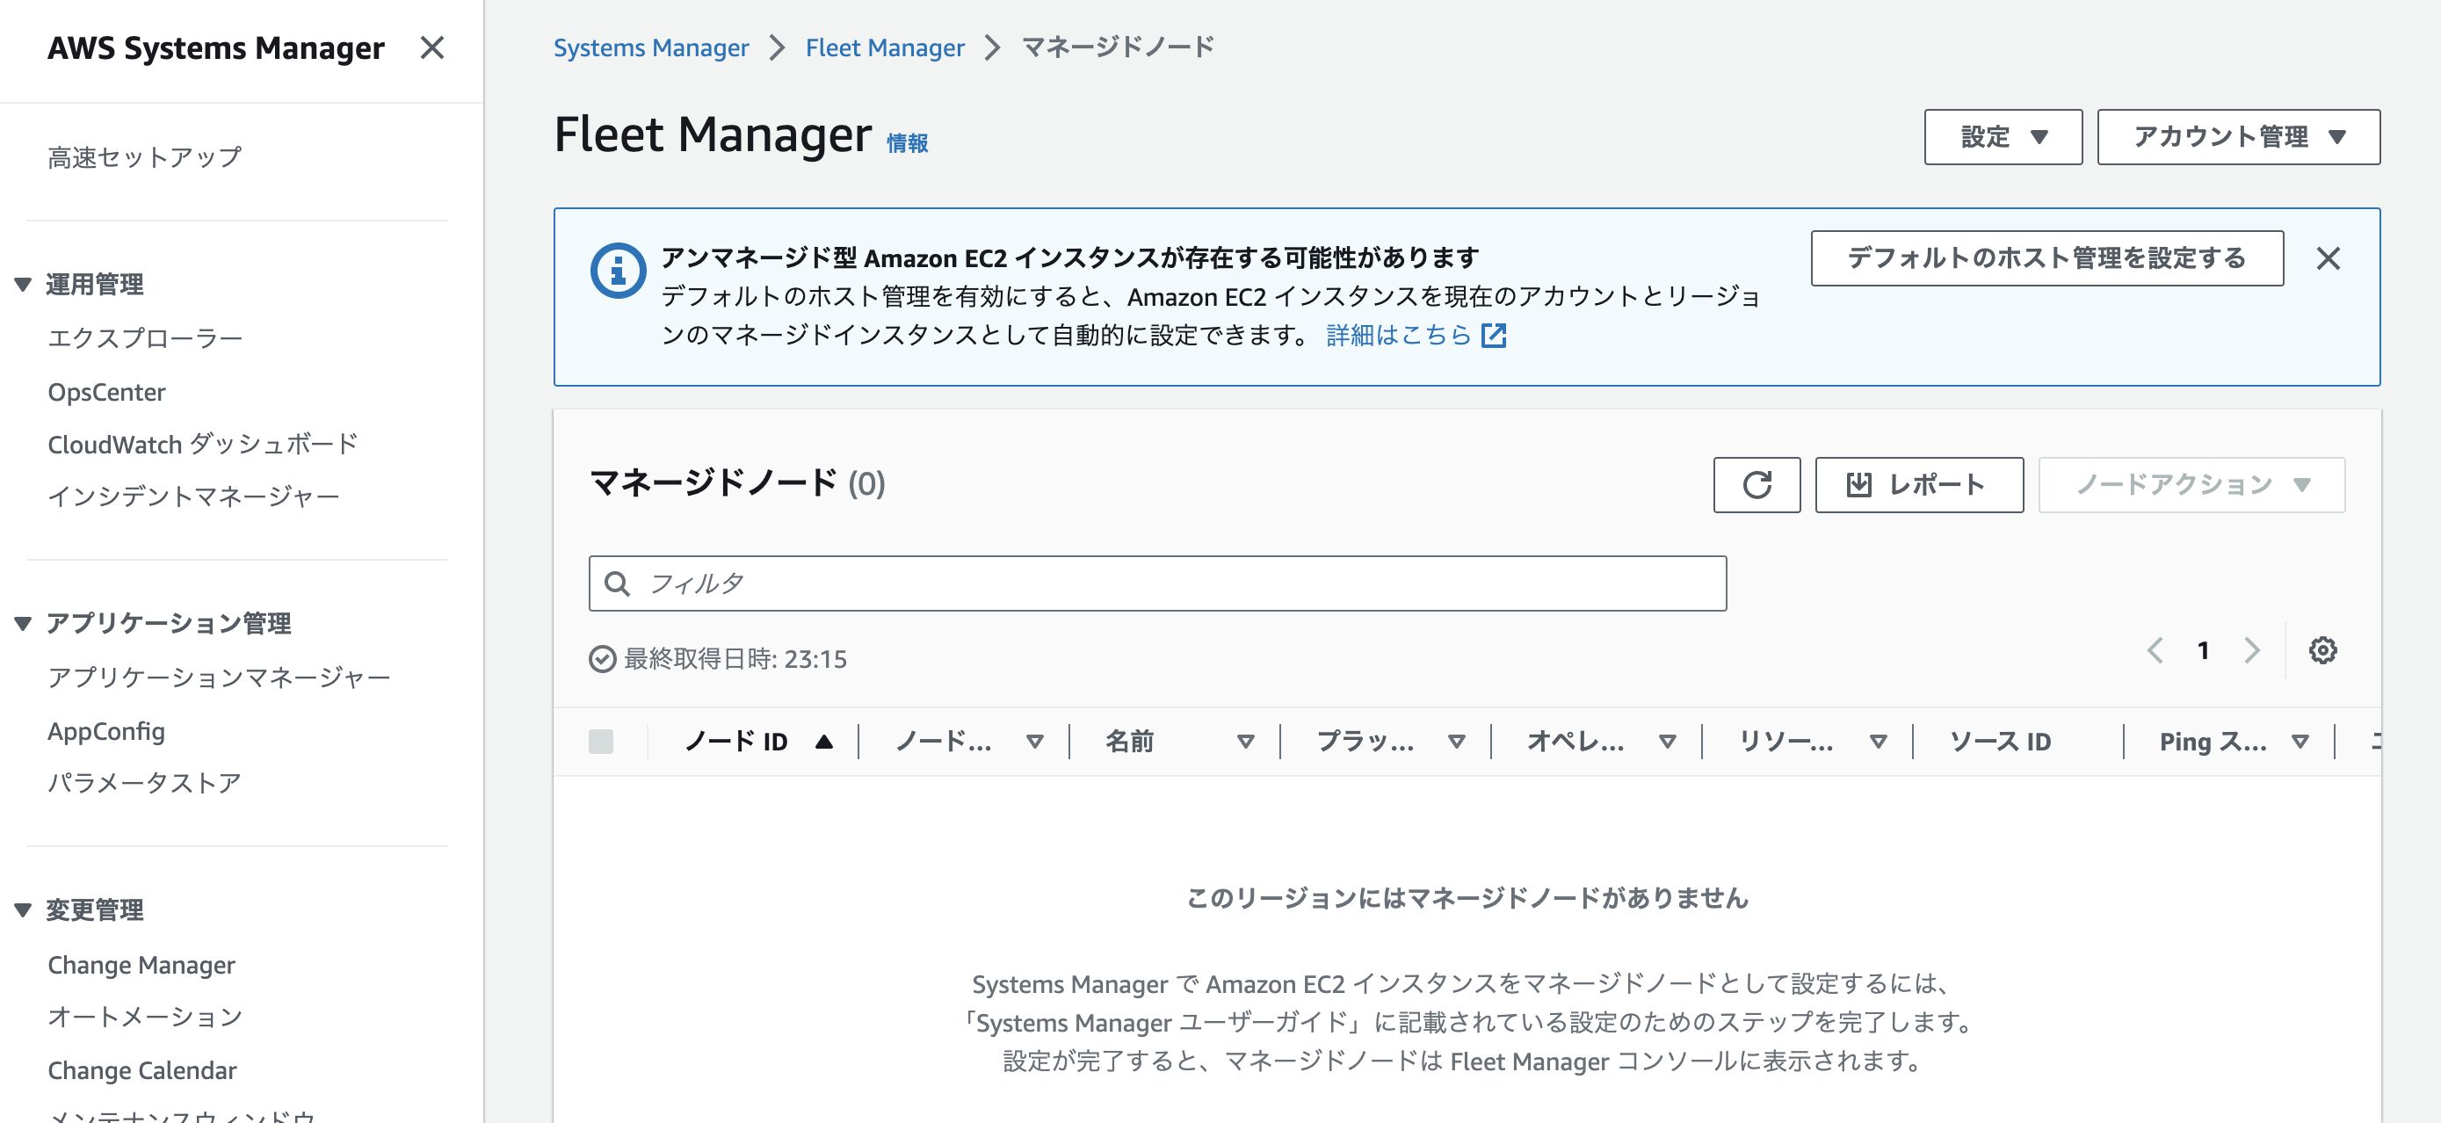デフォルトのホスト管理を設定するボタンをクリック

(2046, 257)
